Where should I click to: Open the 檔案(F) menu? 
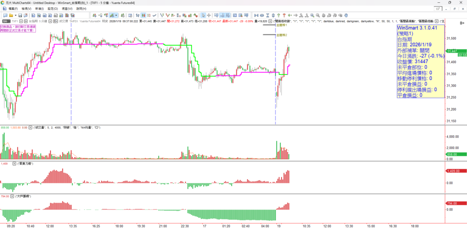[x=10, y=9]
